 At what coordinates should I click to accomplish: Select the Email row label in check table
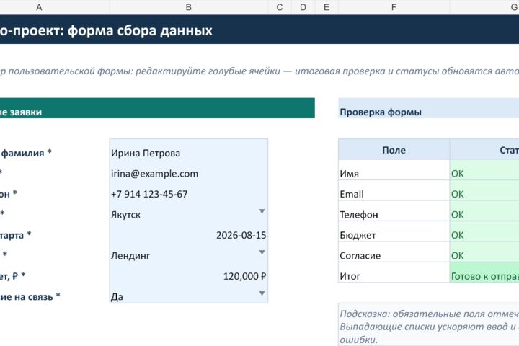click(394, 191)
